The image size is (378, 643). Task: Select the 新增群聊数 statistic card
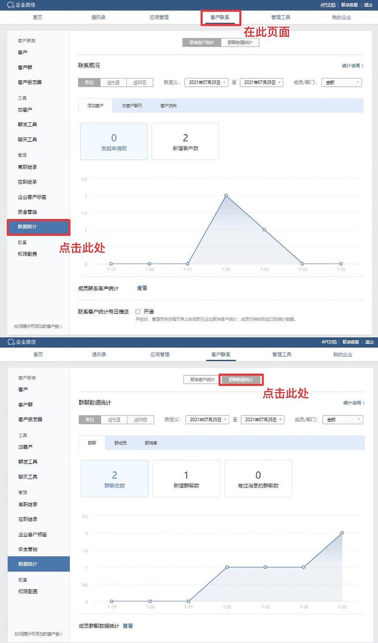pos(186,479)
